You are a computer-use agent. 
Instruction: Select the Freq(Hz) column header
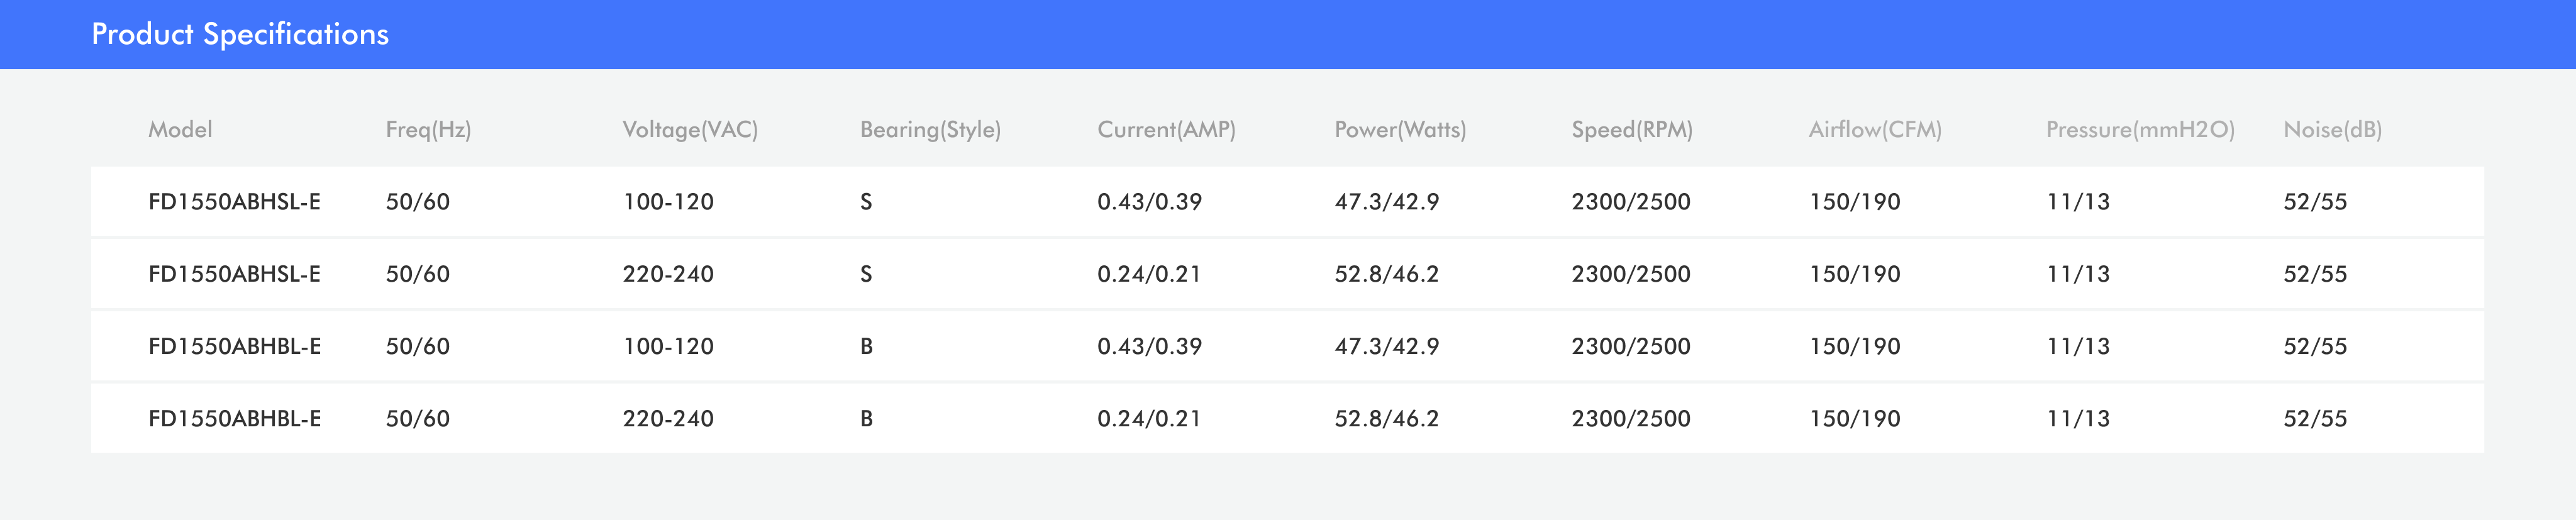(428, 130)
